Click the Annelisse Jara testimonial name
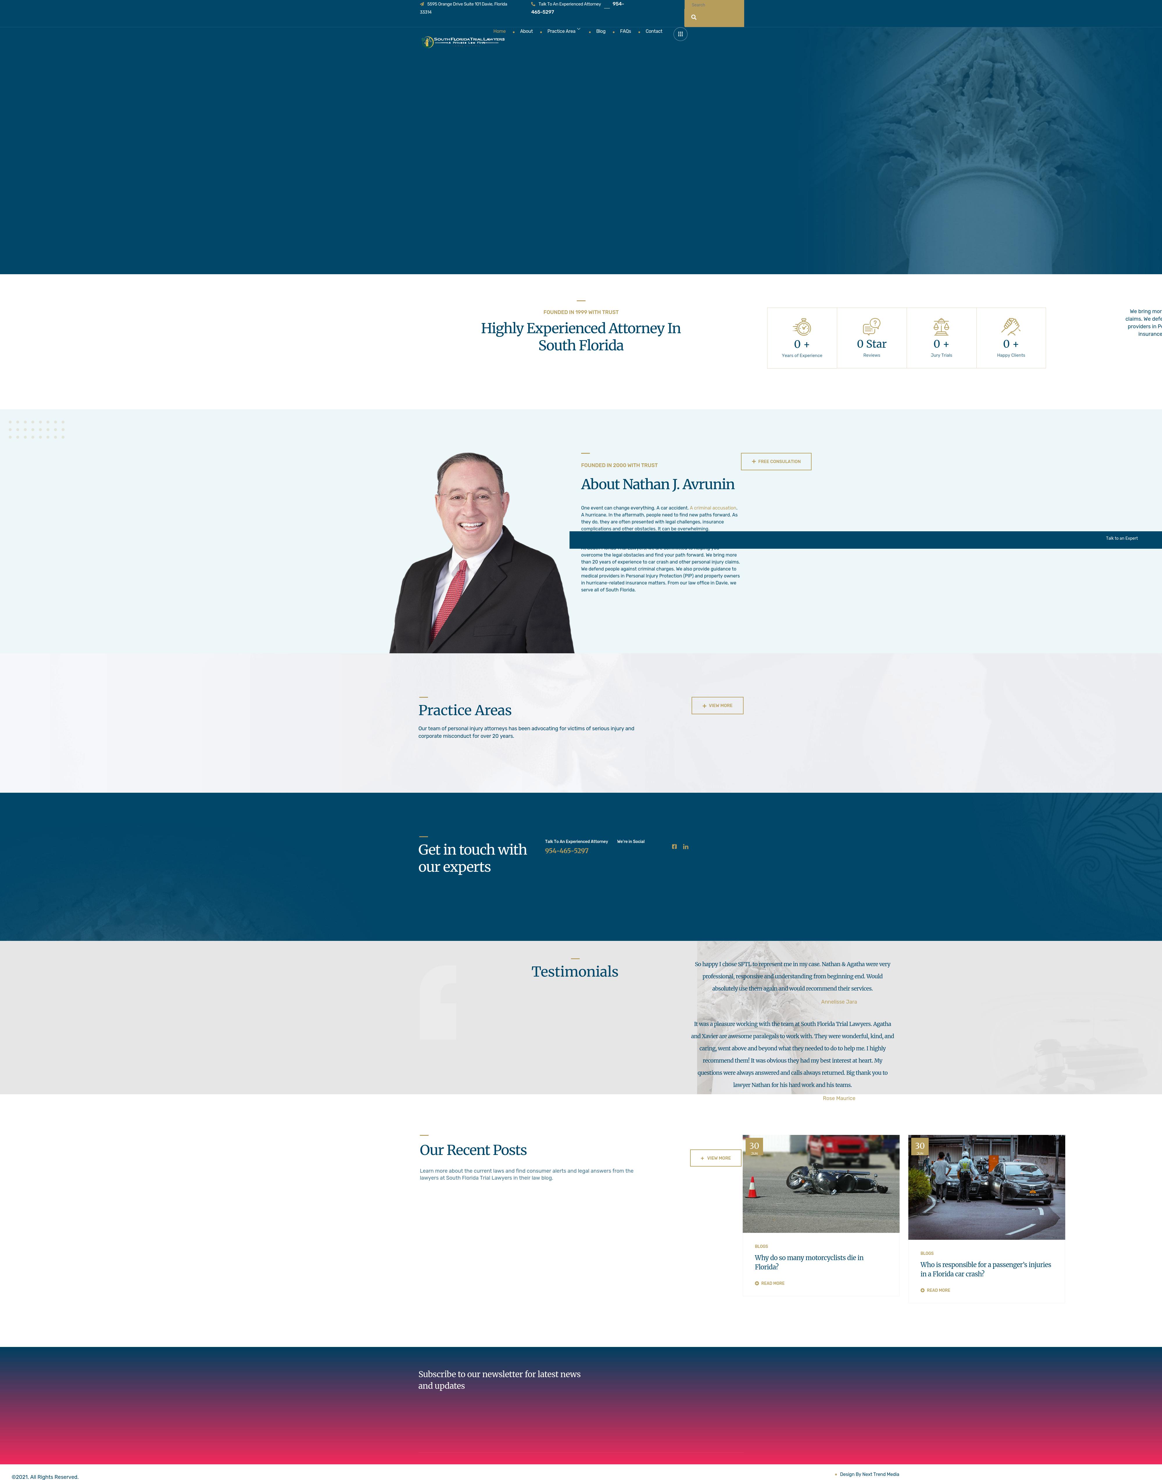 (839, 1002)
